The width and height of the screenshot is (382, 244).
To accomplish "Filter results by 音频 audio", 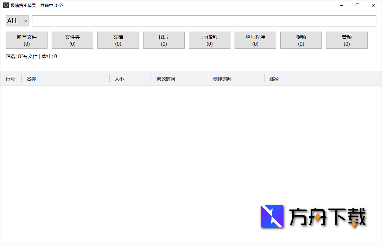I will [346, 40].
